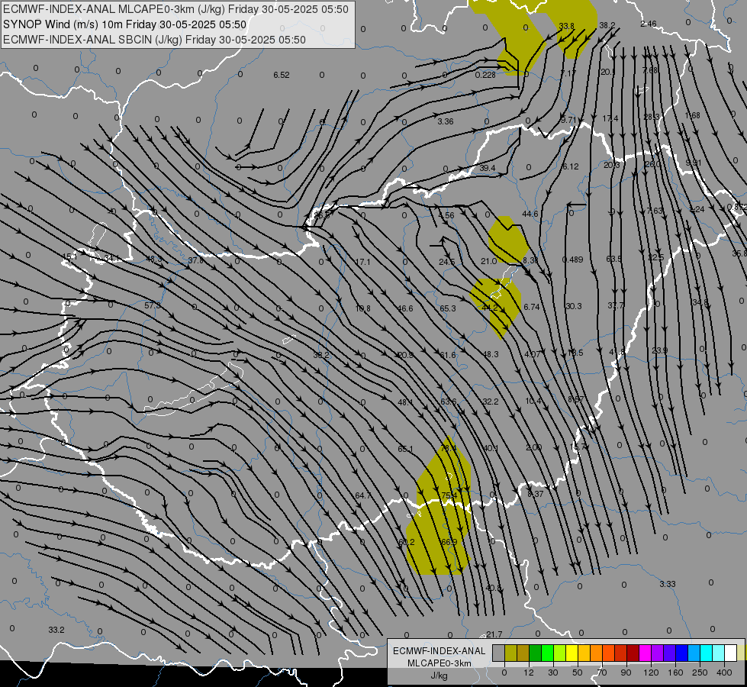Click legend tick value 160

click(675, 672)
